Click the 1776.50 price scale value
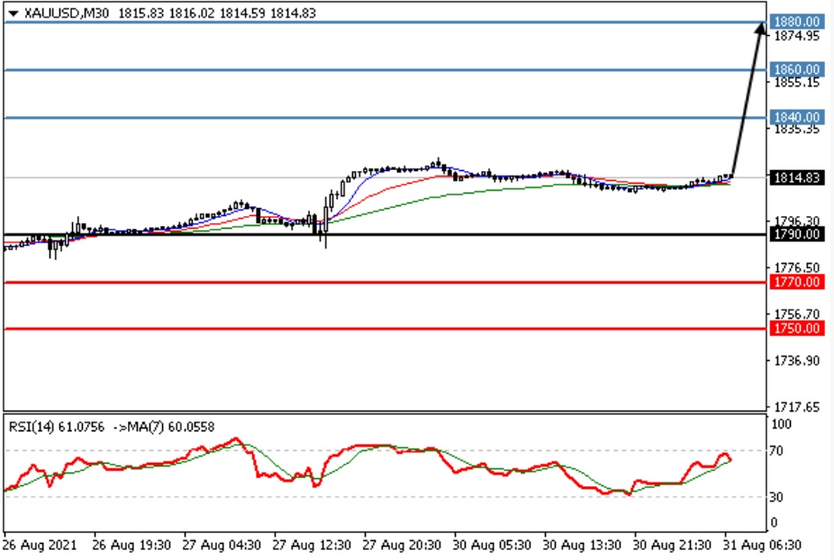The image size is (834, 560). click(x=797, y=267)
